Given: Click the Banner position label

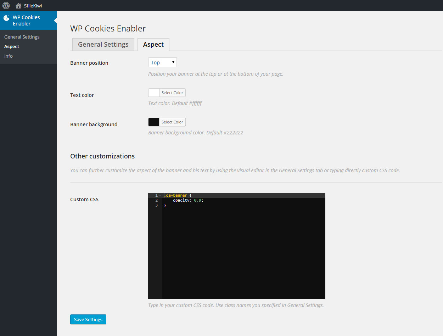Looking at the screenshot, I should click(x=89, y=63).
